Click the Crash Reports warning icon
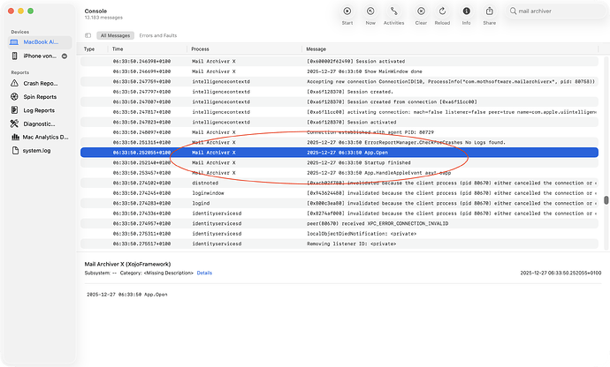Image resolution: width=610 pixels, height=367 pixels. [x=14, y=83]
